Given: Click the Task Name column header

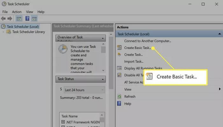Looking at the screenshot, I should coord(69,116).
